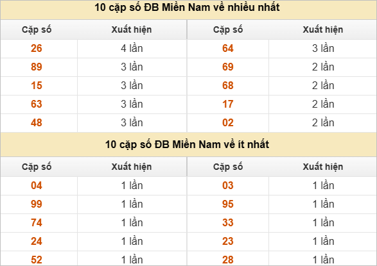This screenshot has width=377, height=266.
Task: Click first 'Cặp số' column header in top table
Action: pos(37,29)
